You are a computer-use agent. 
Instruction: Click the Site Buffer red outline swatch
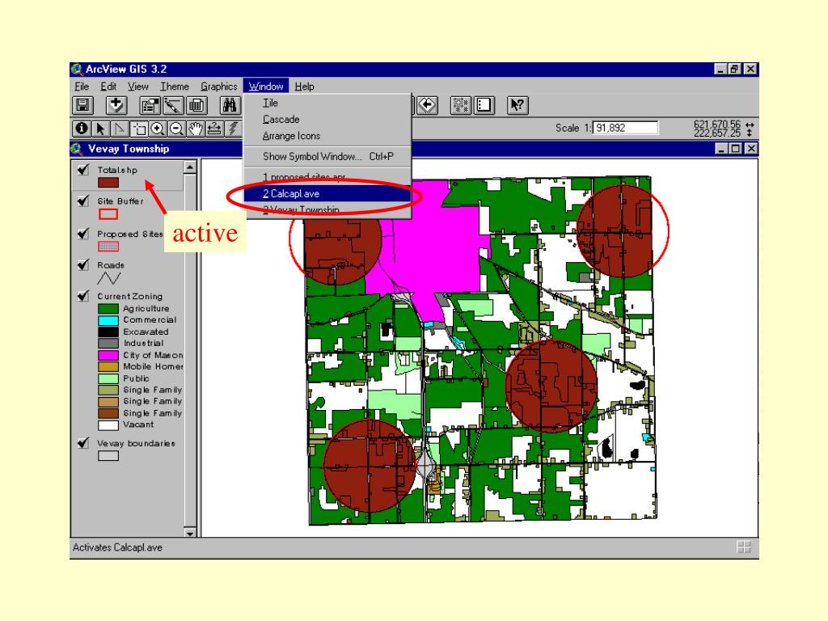pos(108,214)
